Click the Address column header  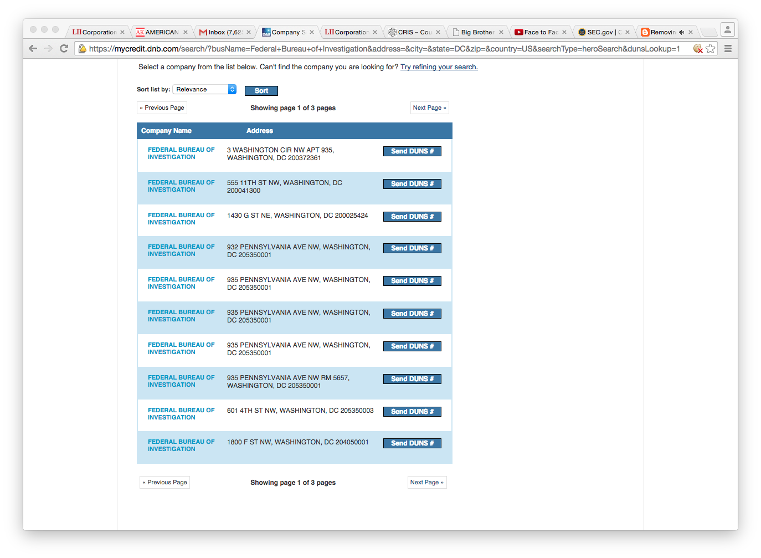click(260, 131)
